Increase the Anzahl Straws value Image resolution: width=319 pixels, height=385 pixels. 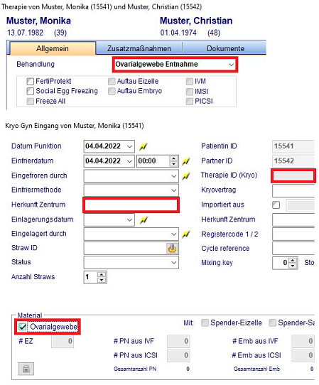tap(102, 274)
